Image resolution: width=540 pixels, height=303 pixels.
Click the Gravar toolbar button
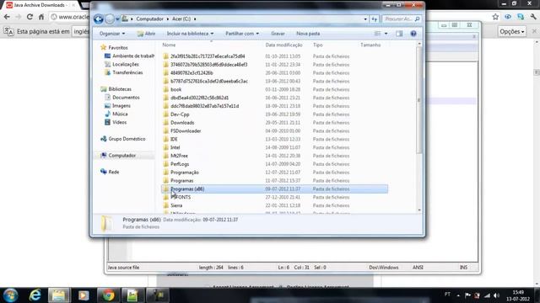click(x=278, y=34)
